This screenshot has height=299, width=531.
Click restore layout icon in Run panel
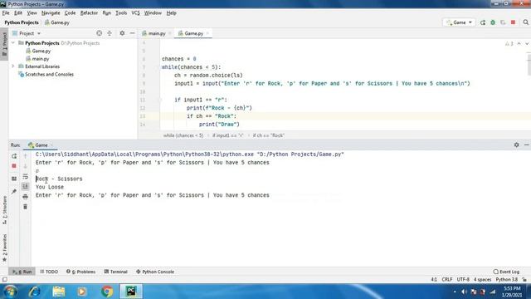[x=14, y=179]
